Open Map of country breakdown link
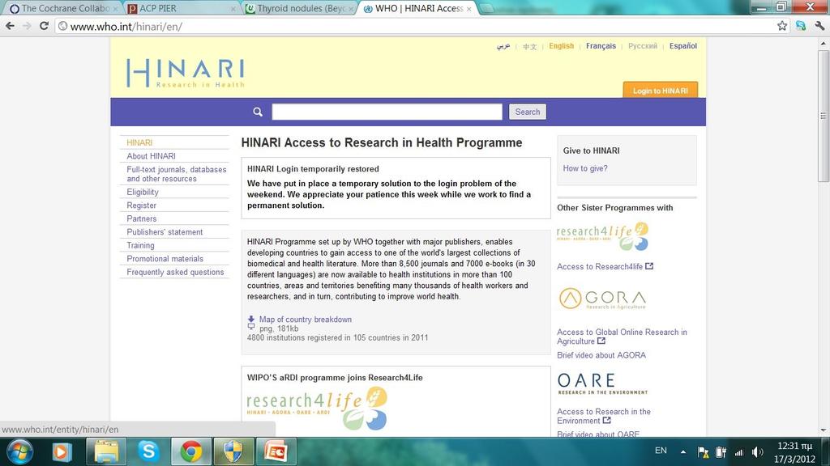 click(305, 319)
